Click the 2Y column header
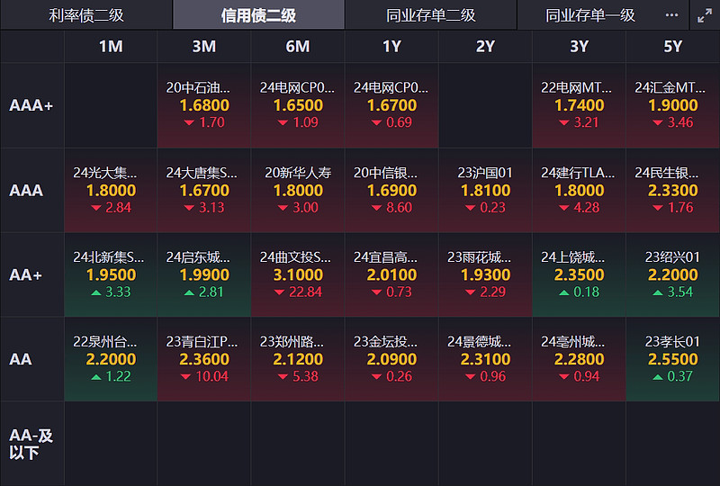 (485, 47)
